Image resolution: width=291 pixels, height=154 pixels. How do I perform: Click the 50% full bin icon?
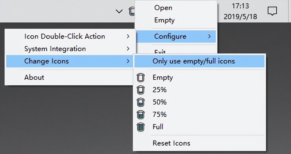tap(140, 102)
